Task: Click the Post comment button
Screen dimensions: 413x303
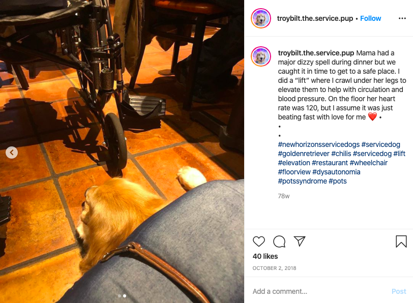Action: (x=399, y=291)
